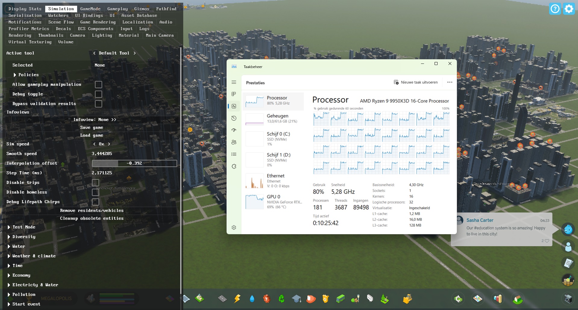578x310 pixels.
Task: Open the Water & Sewage droplet icon
Action: coord(252,299)
